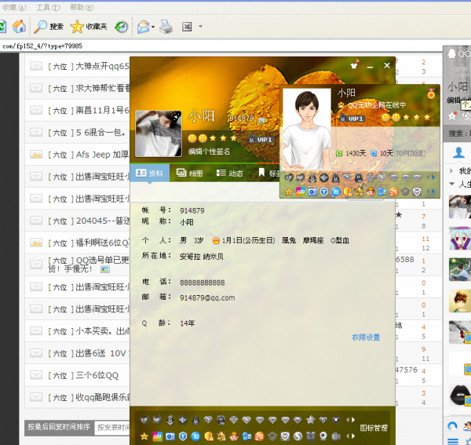
Task: Click hover card top row right blue arrow
Action: click(433, 177)
